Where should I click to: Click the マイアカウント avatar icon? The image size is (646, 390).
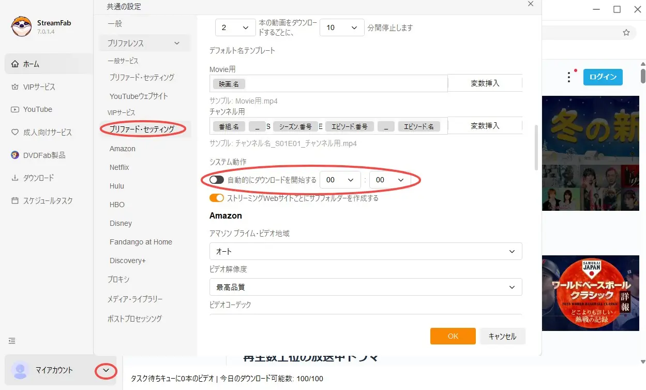coord(20,370)
